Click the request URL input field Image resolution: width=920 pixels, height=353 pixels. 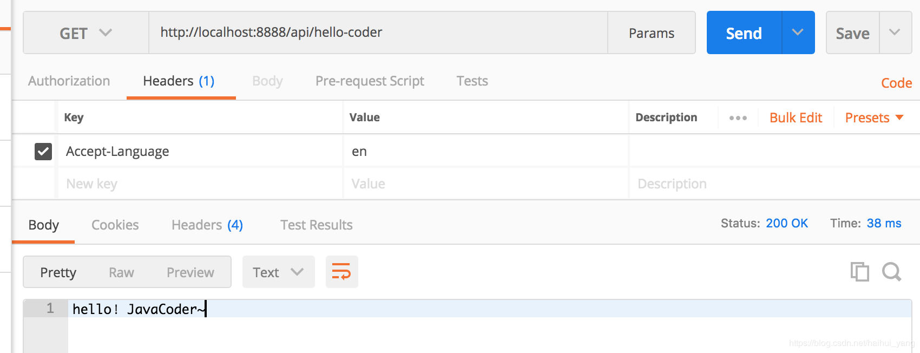(x=378, y=32)
